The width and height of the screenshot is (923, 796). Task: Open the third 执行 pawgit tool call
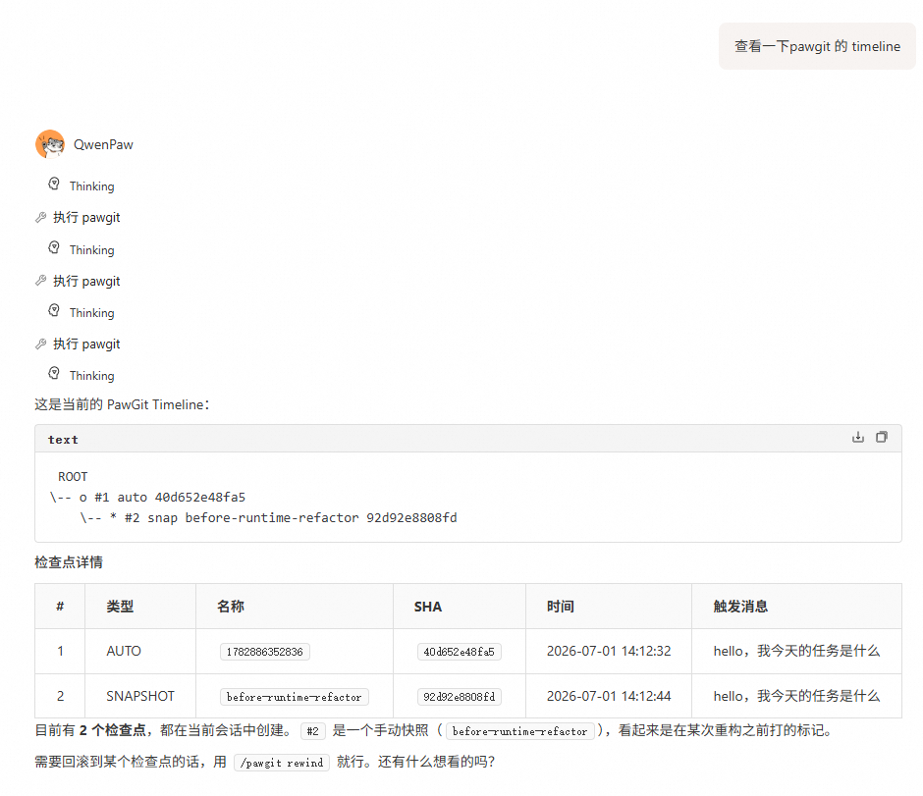coord(78,345)
